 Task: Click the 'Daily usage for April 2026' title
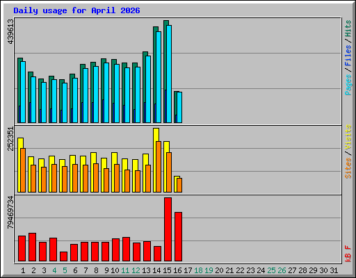76,10
